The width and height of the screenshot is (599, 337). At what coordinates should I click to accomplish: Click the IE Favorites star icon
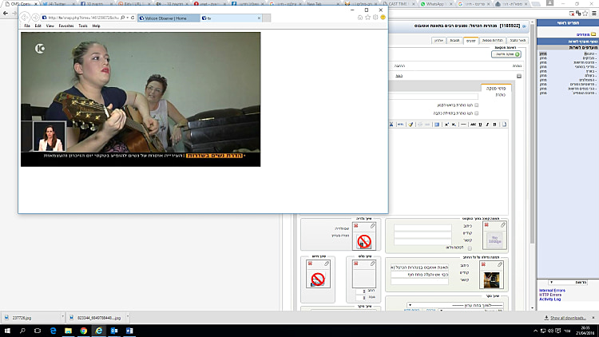coord(368,17)
